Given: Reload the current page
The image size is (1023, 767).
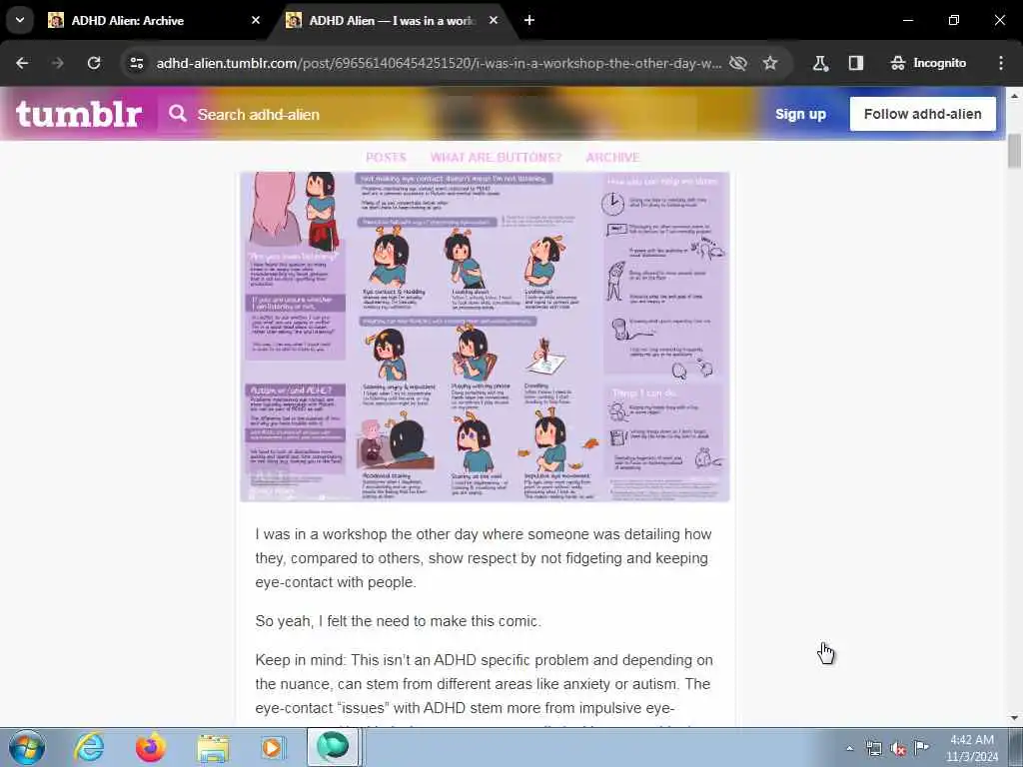Looking at the screenshot, I should 94,63.
